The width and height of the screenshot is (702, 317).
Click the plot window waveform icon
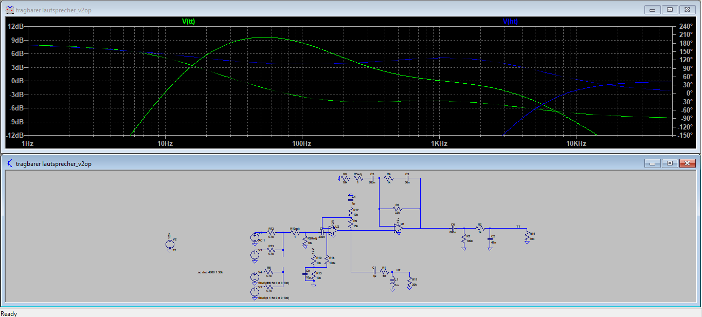click(x=10, y=10)
